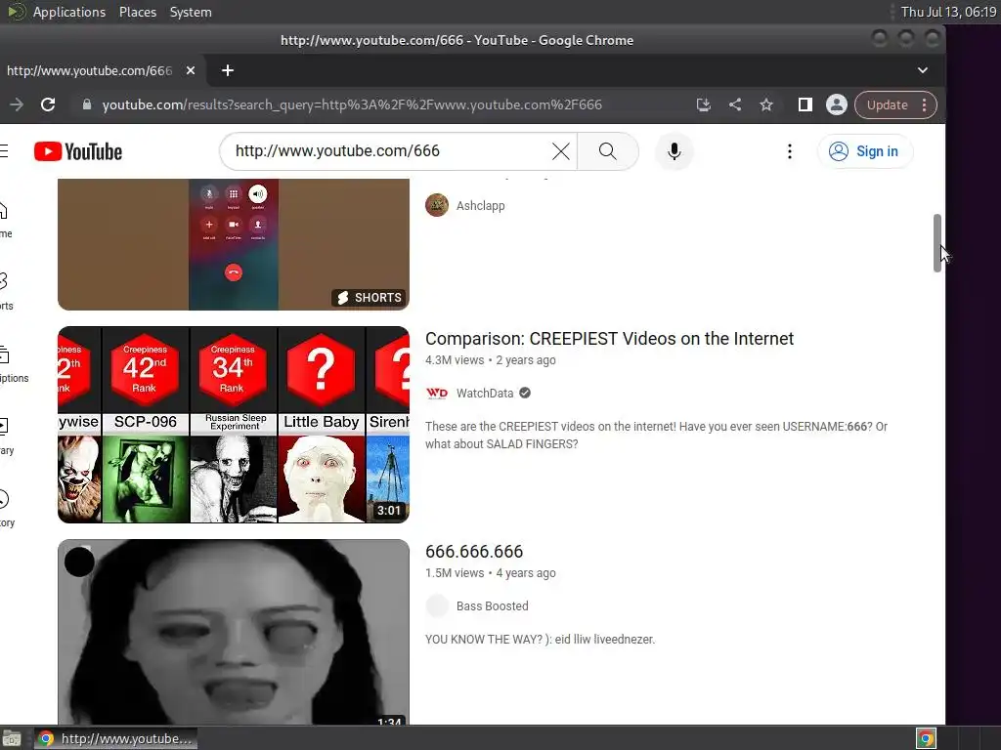Click the YouTube logo

[x=78, y=151]
